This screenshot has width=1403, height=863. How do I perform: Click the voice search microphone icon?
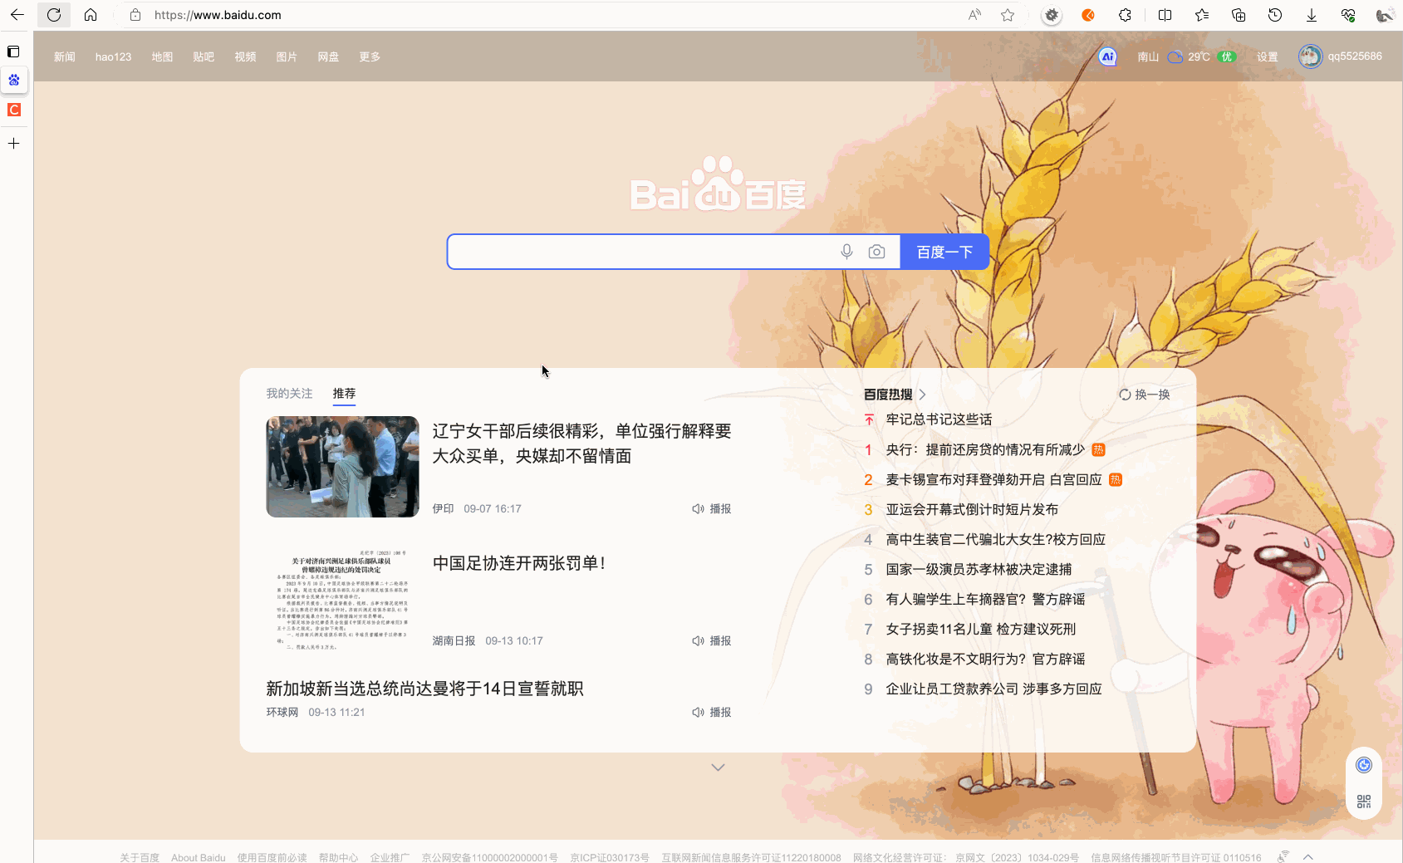(846, 252)
